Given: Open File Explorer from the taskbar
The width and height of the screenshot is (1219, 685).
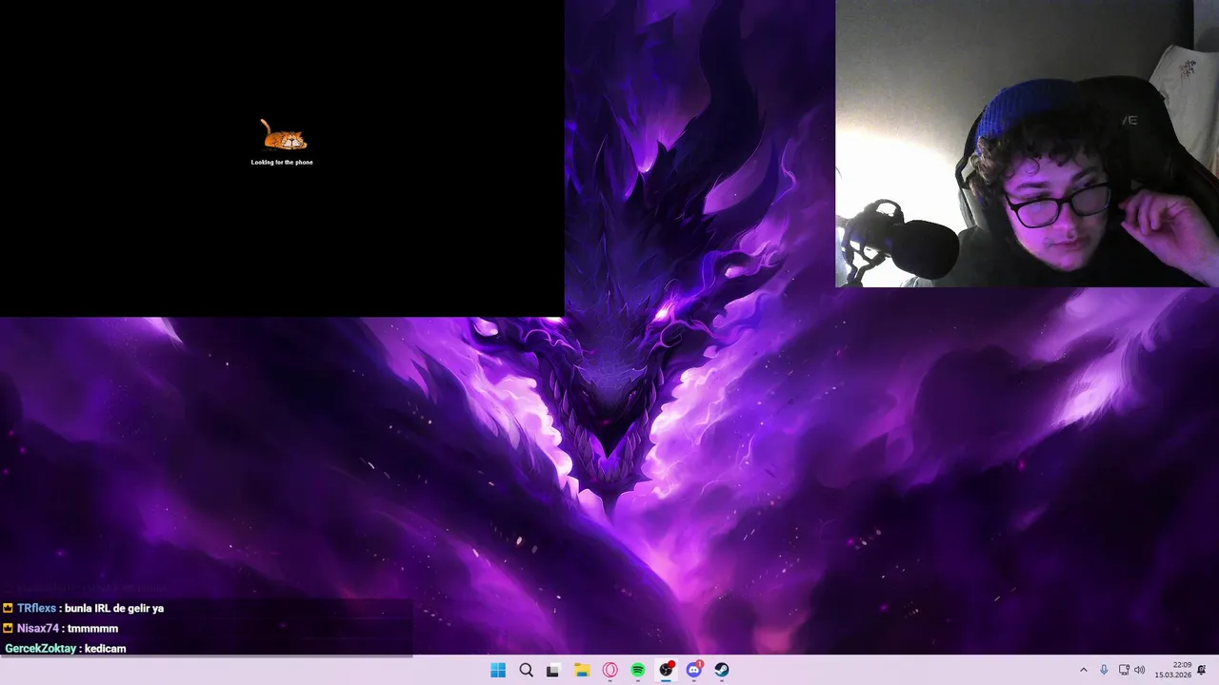Looking at the screenshot, I should (582, 670).
